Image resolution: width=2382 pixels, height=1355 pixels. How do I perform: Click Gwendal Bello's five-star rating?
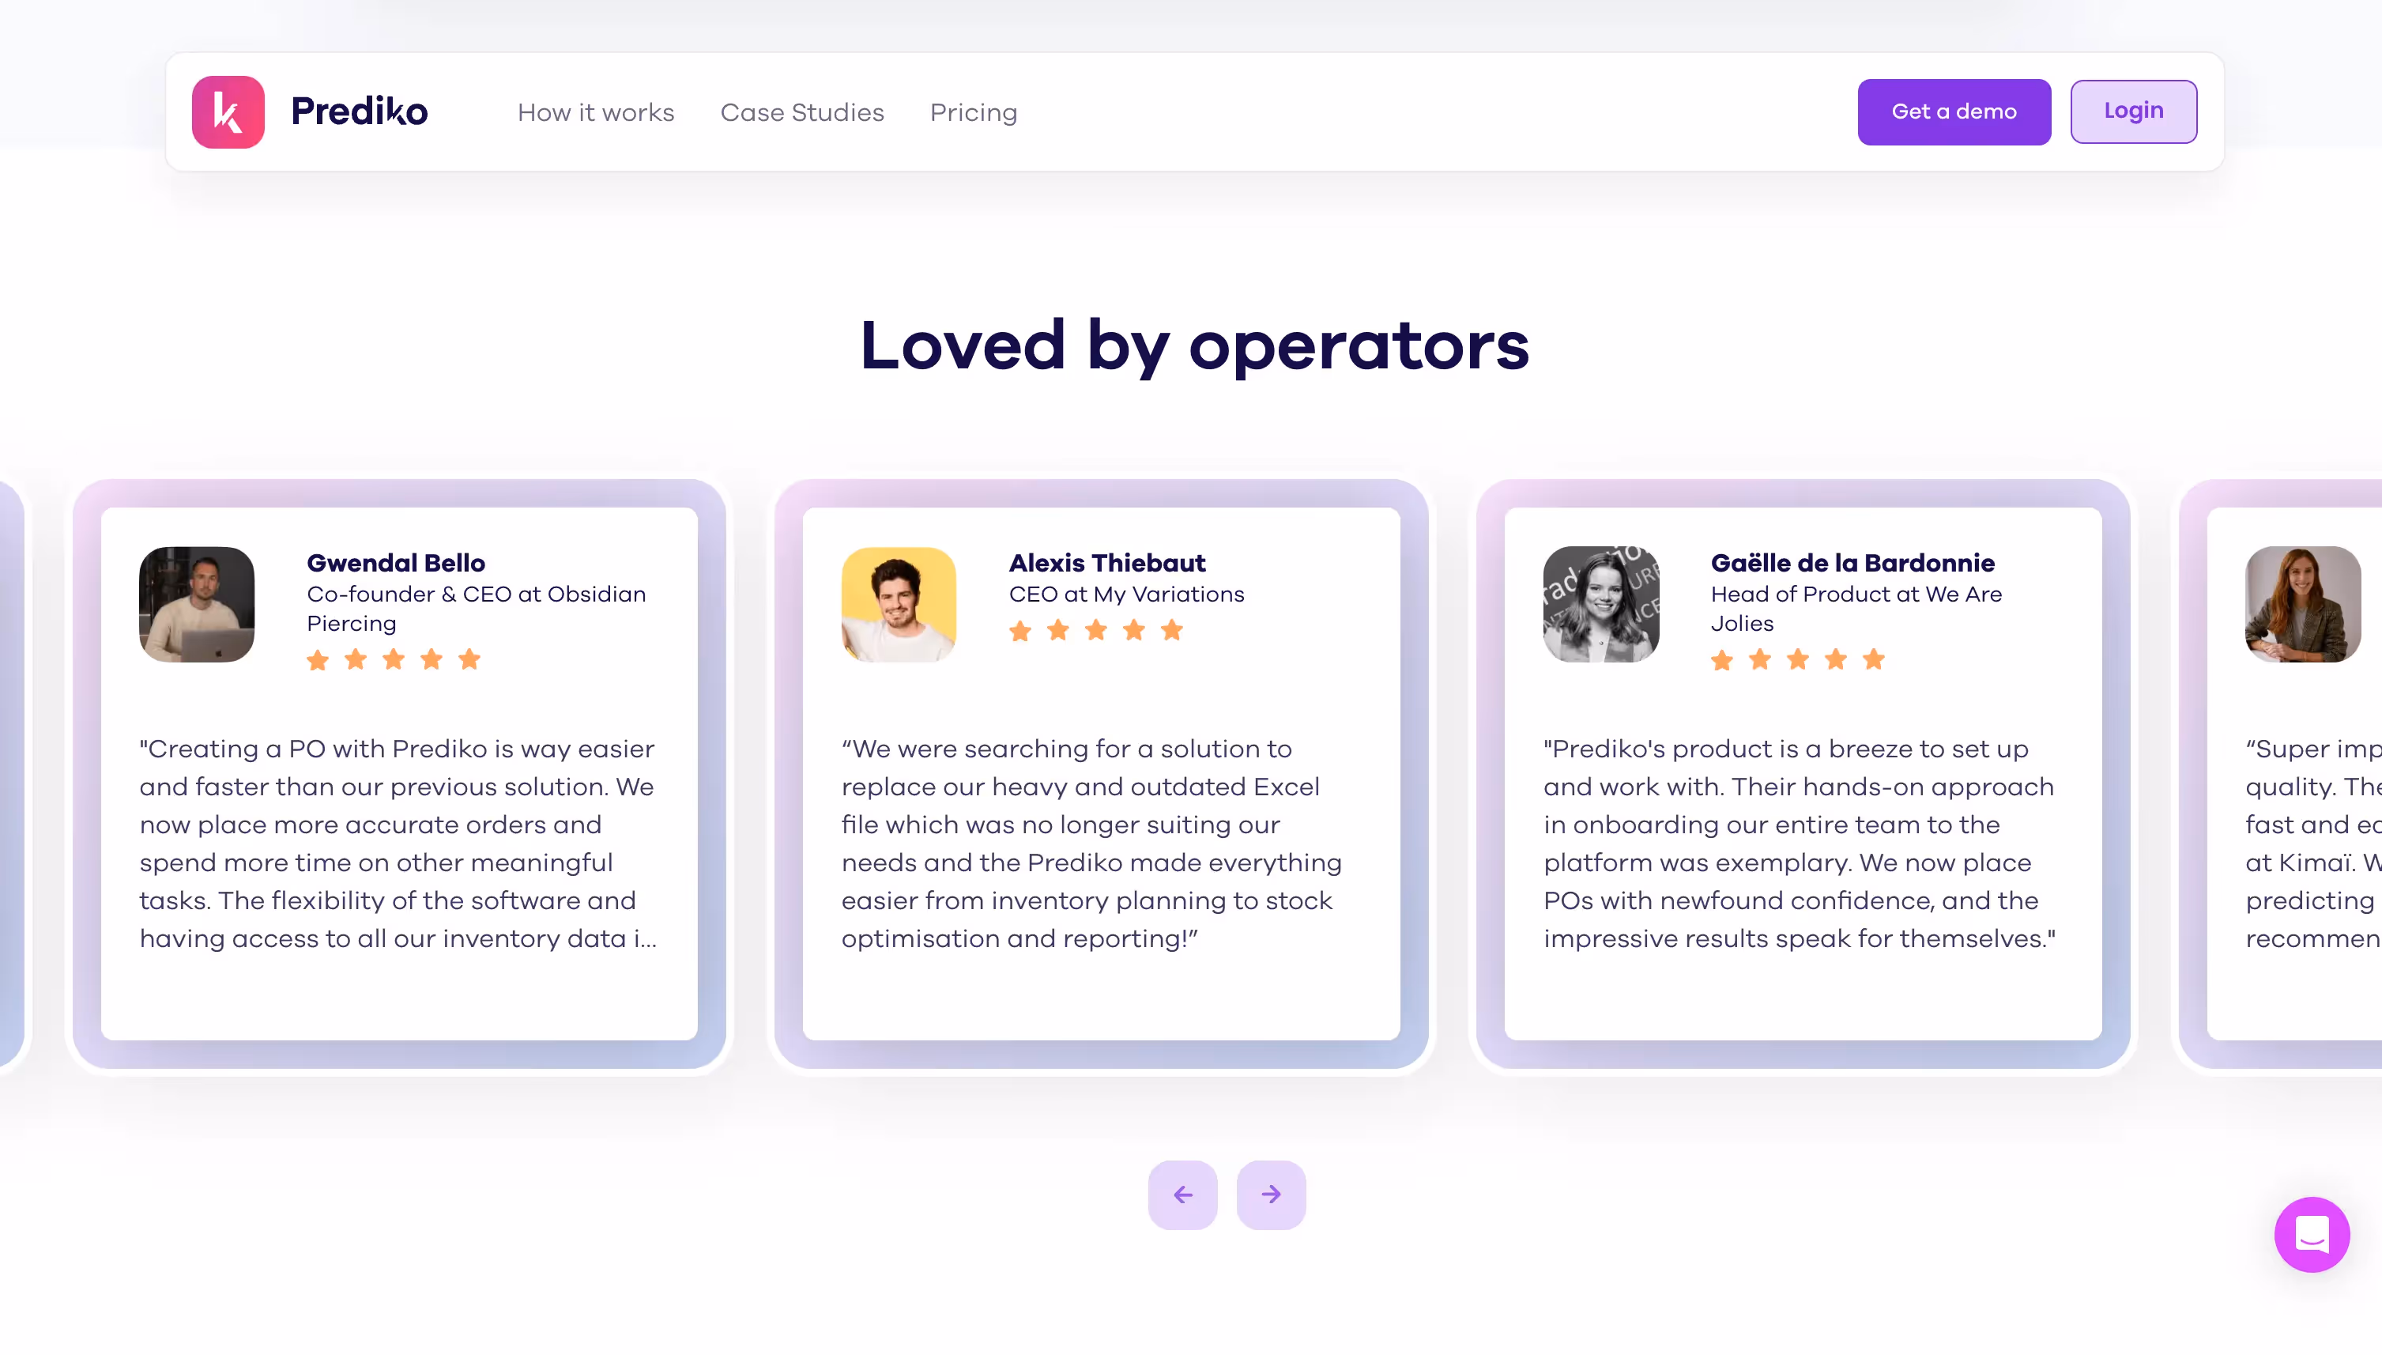394,660
